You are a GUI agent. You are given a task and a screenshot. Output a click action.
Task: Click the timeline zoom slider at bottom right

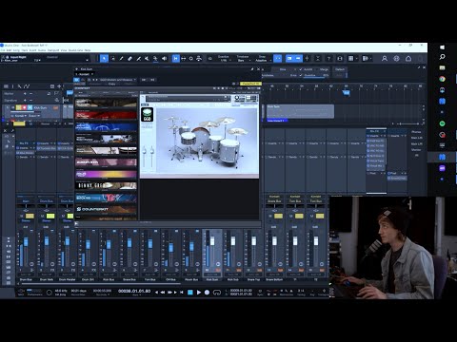[408, 123]
